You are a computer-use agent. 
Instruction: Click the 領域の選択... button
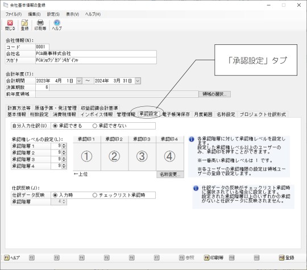214,94
